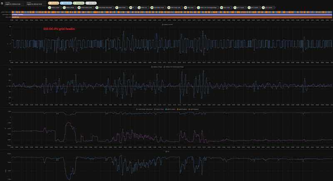This screenshot has width=333, height=181.
Task: Remove the system battery state chip
Action: click(x=93, y=7)
